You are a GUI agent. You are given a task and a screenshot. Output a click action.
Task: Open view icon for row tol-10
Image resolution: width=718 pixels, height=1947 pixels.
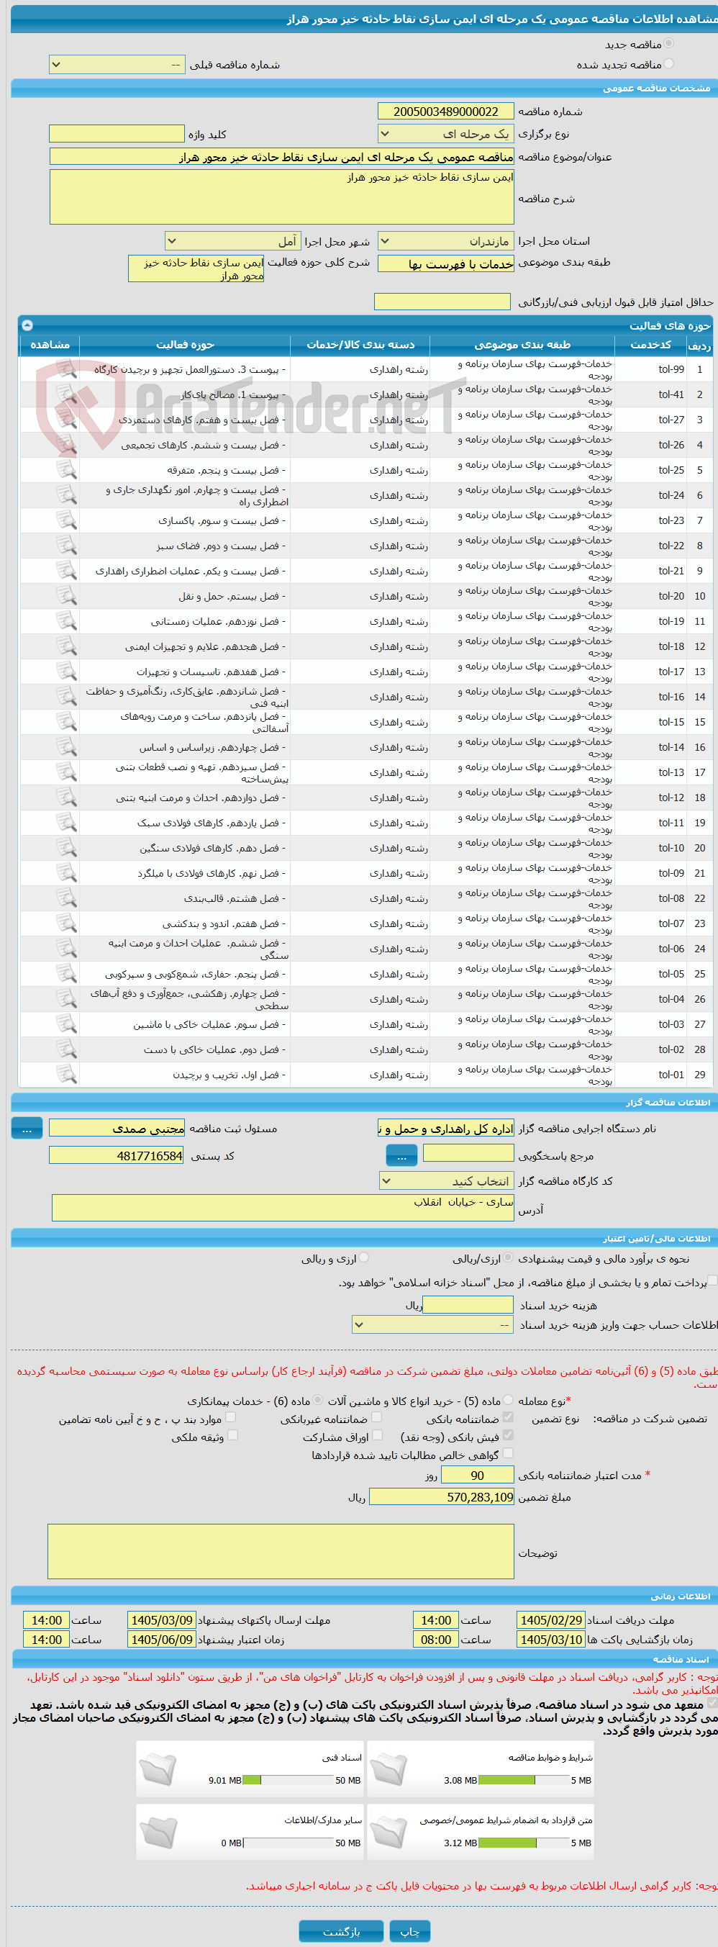click(66, 848)
